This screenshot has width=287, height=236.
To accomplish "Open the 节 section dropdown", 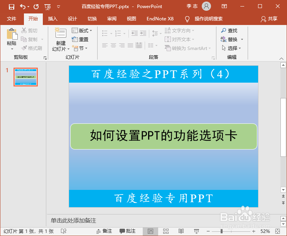I will pyautogui.click(x=79, y=48).
